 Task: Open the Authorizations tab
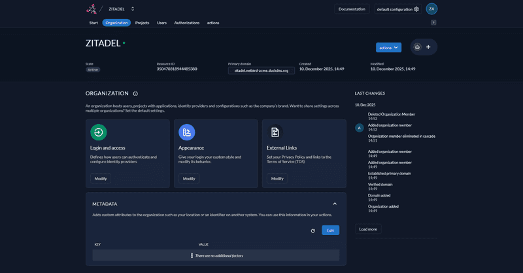(x=186, y=23)
